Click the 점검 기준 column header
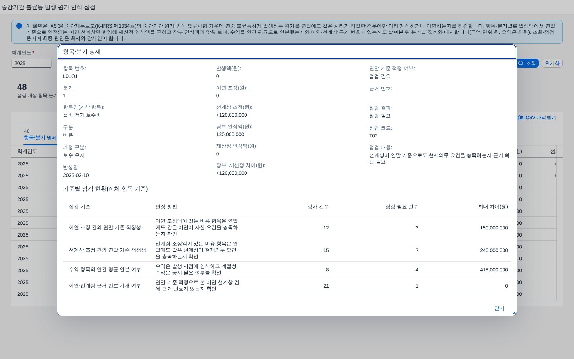 [79, 207]
